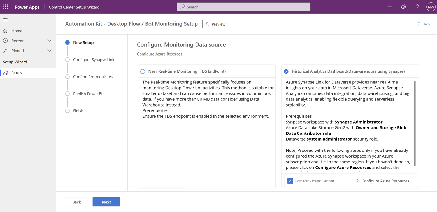Click the Publish Power BI step
Viewport: 437px width, 212px height.
click(x=88, y=94)
